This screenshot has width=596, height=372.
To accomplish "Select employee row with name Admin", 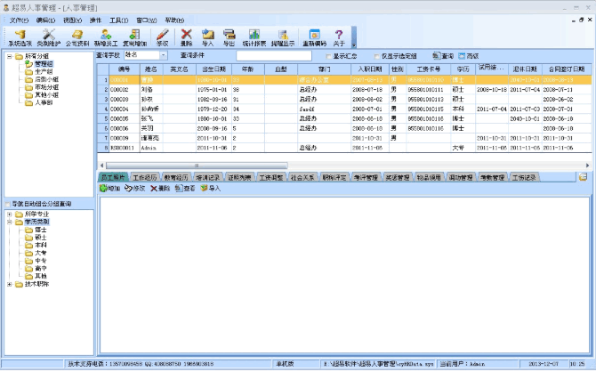I will 344,148.
